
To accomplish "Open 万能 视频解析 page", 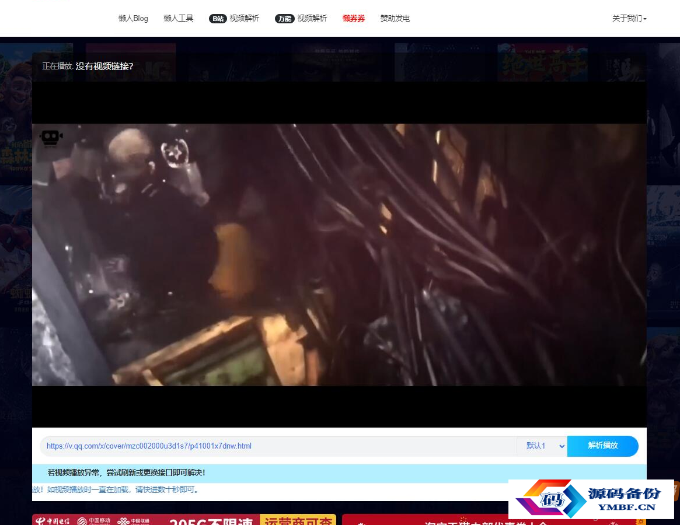I will pyautogui.click(x=301, y=18).
